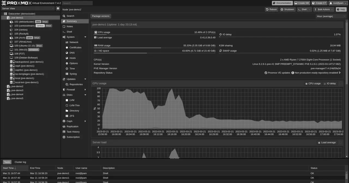The width and height of the screenshot is (349, 183).
Task: Click the HD space progress bar
Action: (x=155, y=53)
